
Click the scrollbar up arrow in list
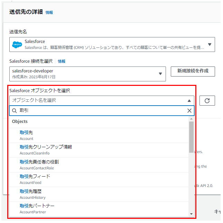click(191, 119)
